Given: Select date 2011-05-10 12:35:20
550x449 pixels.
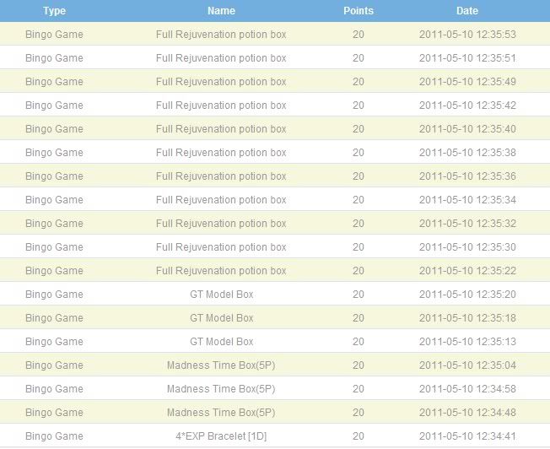Looking at the screenshot, I should [467, 295].
